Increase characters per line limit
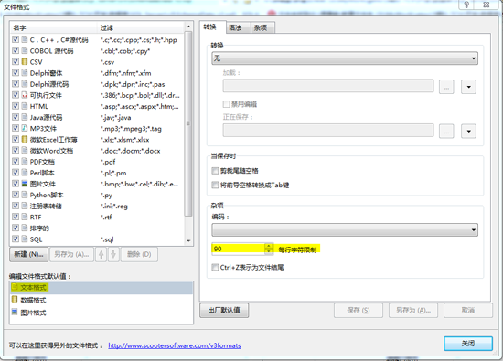This screenshot has height=361, width=503. point(269,246)
